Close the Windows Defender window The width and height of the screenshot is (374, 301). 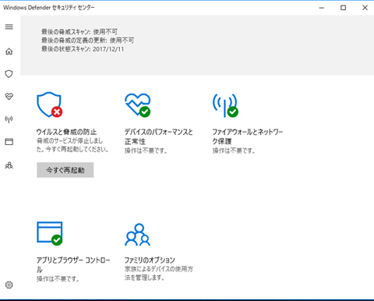[x=365, y=8]
